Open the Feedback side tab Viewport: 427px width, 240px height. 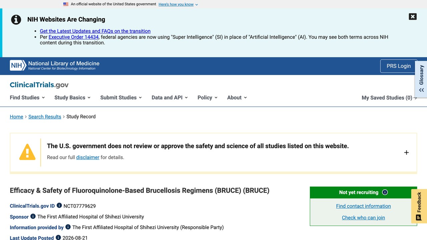point(419,206)
